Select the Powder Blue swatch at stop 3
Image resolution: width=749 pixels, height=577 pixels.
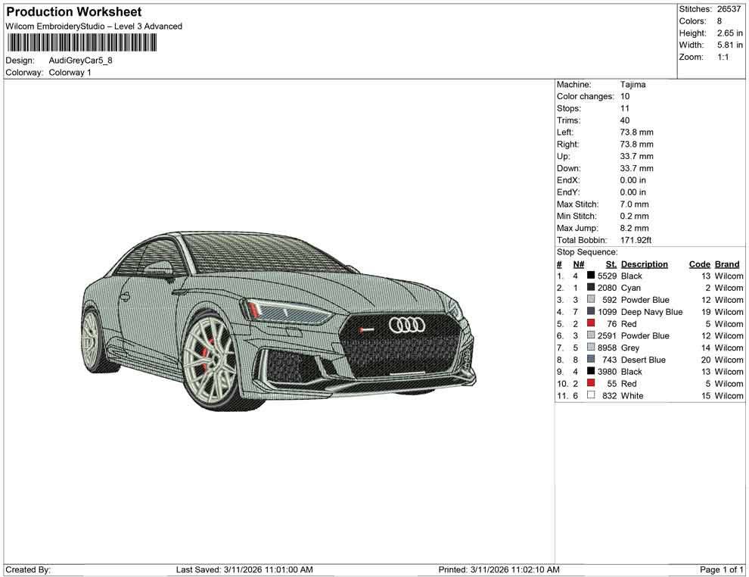[x=590, y=300]
